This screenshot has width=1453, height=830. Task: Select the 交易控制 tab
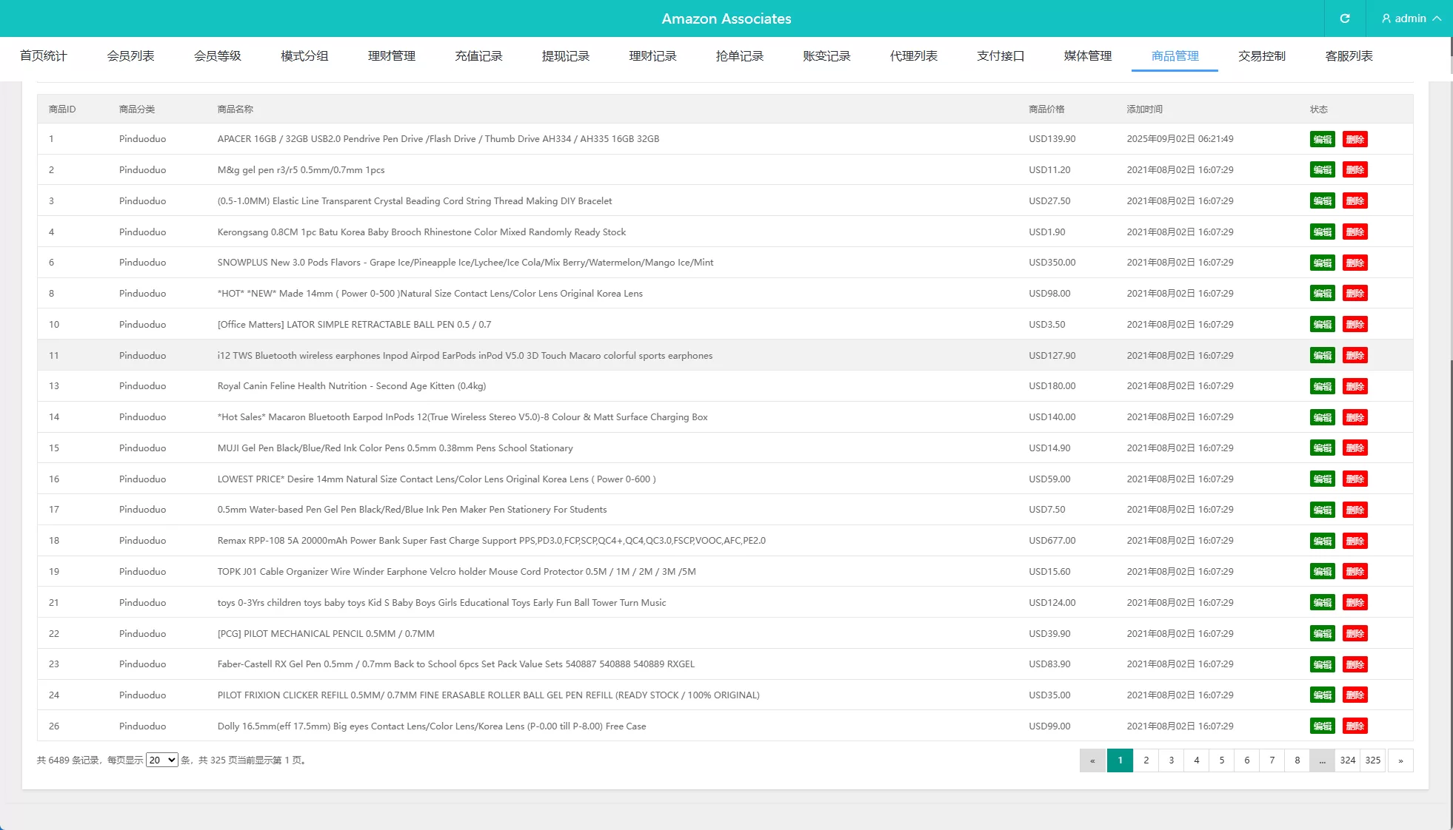tap(1261, 56)
